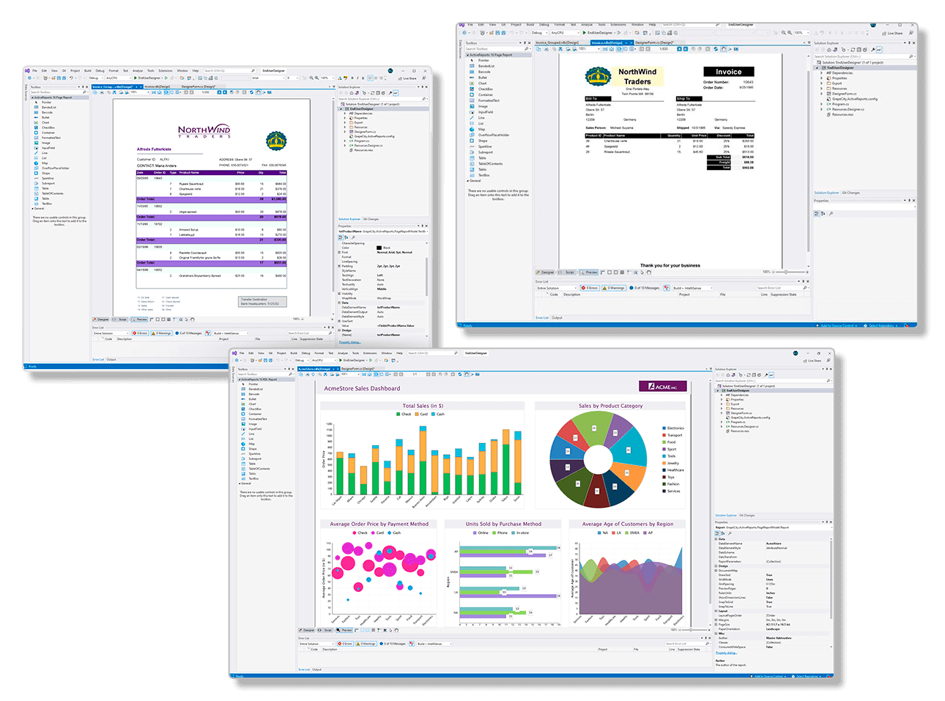Select CheckBox tool in dashboard window toolbox
The height and width of the screenshot is (701, 945).
[255, 409]
